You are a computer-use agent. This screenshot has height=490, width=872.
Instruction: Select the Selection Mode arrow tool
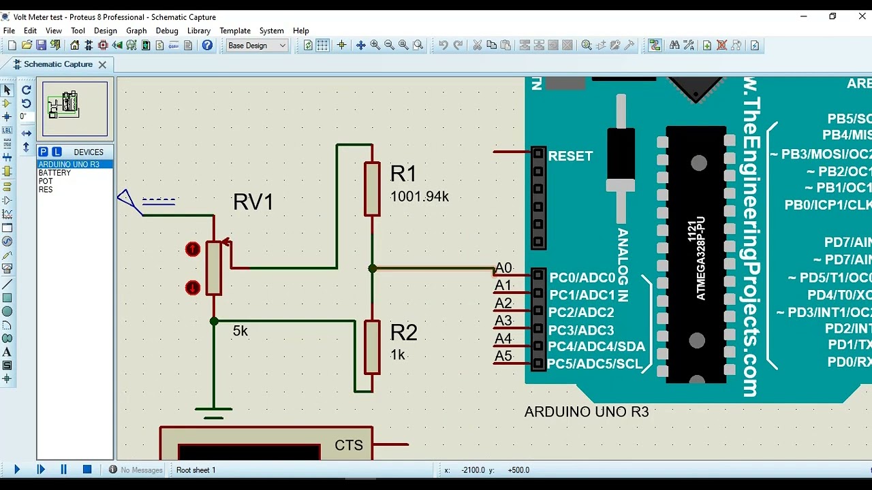[x=7, y=90]
